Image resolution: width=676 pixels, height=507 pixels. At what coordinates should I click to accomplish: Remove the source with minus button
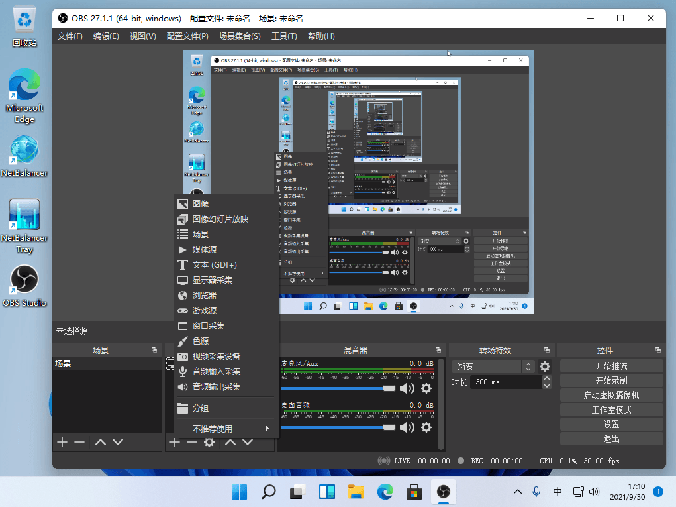pos(192,442)
